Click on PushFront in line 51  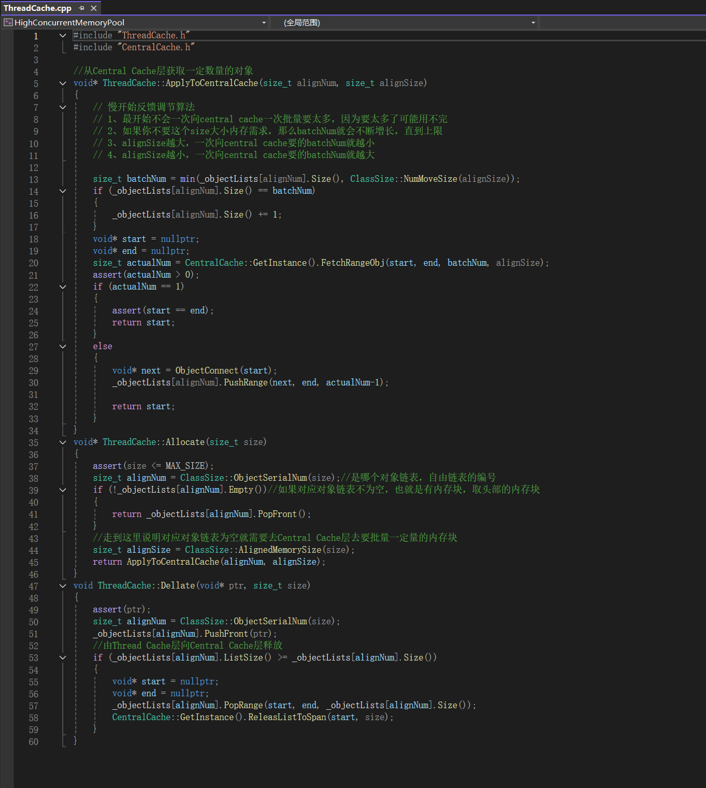[x=226, y=634]
